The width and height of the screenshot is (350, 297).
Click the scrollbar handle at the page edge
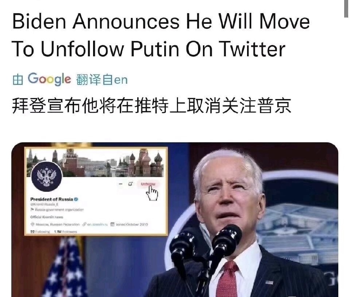point(346,8)
